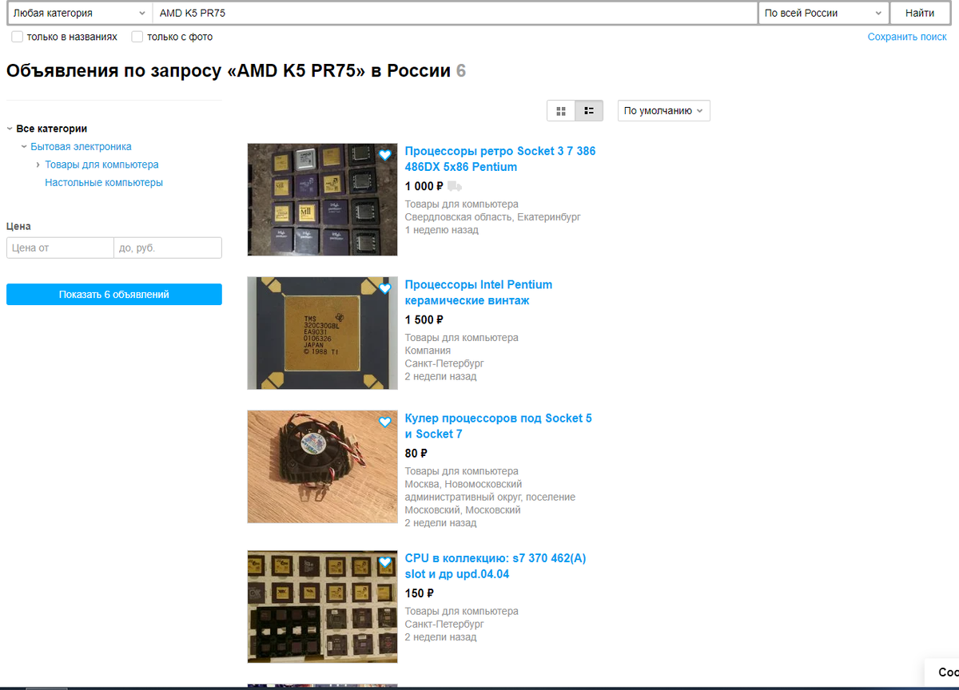Open the 'По умолчанию' sort dropdown
Viewport: 959px width, 690px height.
pyautogui.click(x=664, y=111)
